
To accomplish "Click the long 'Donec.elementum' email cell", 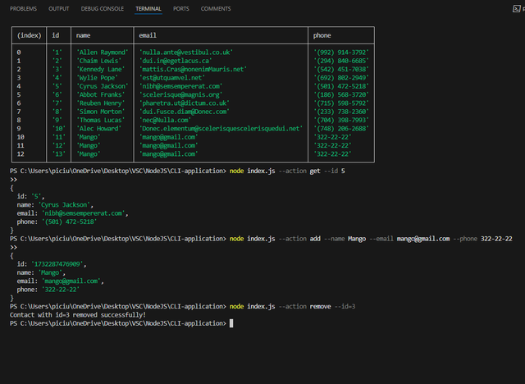I will [x=221, y=129].
